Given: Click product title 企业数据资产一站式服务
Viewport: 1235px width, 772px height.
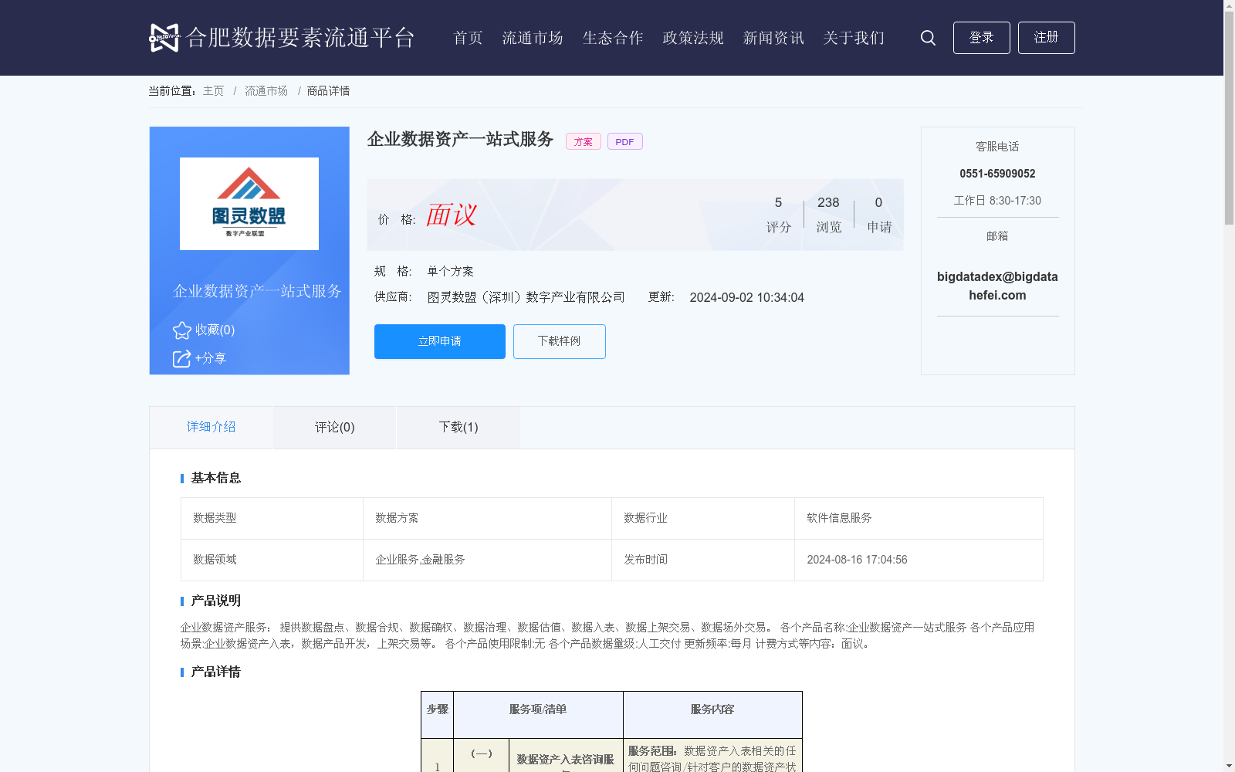Looking at the screenshot, I should (x=461, y=139).
